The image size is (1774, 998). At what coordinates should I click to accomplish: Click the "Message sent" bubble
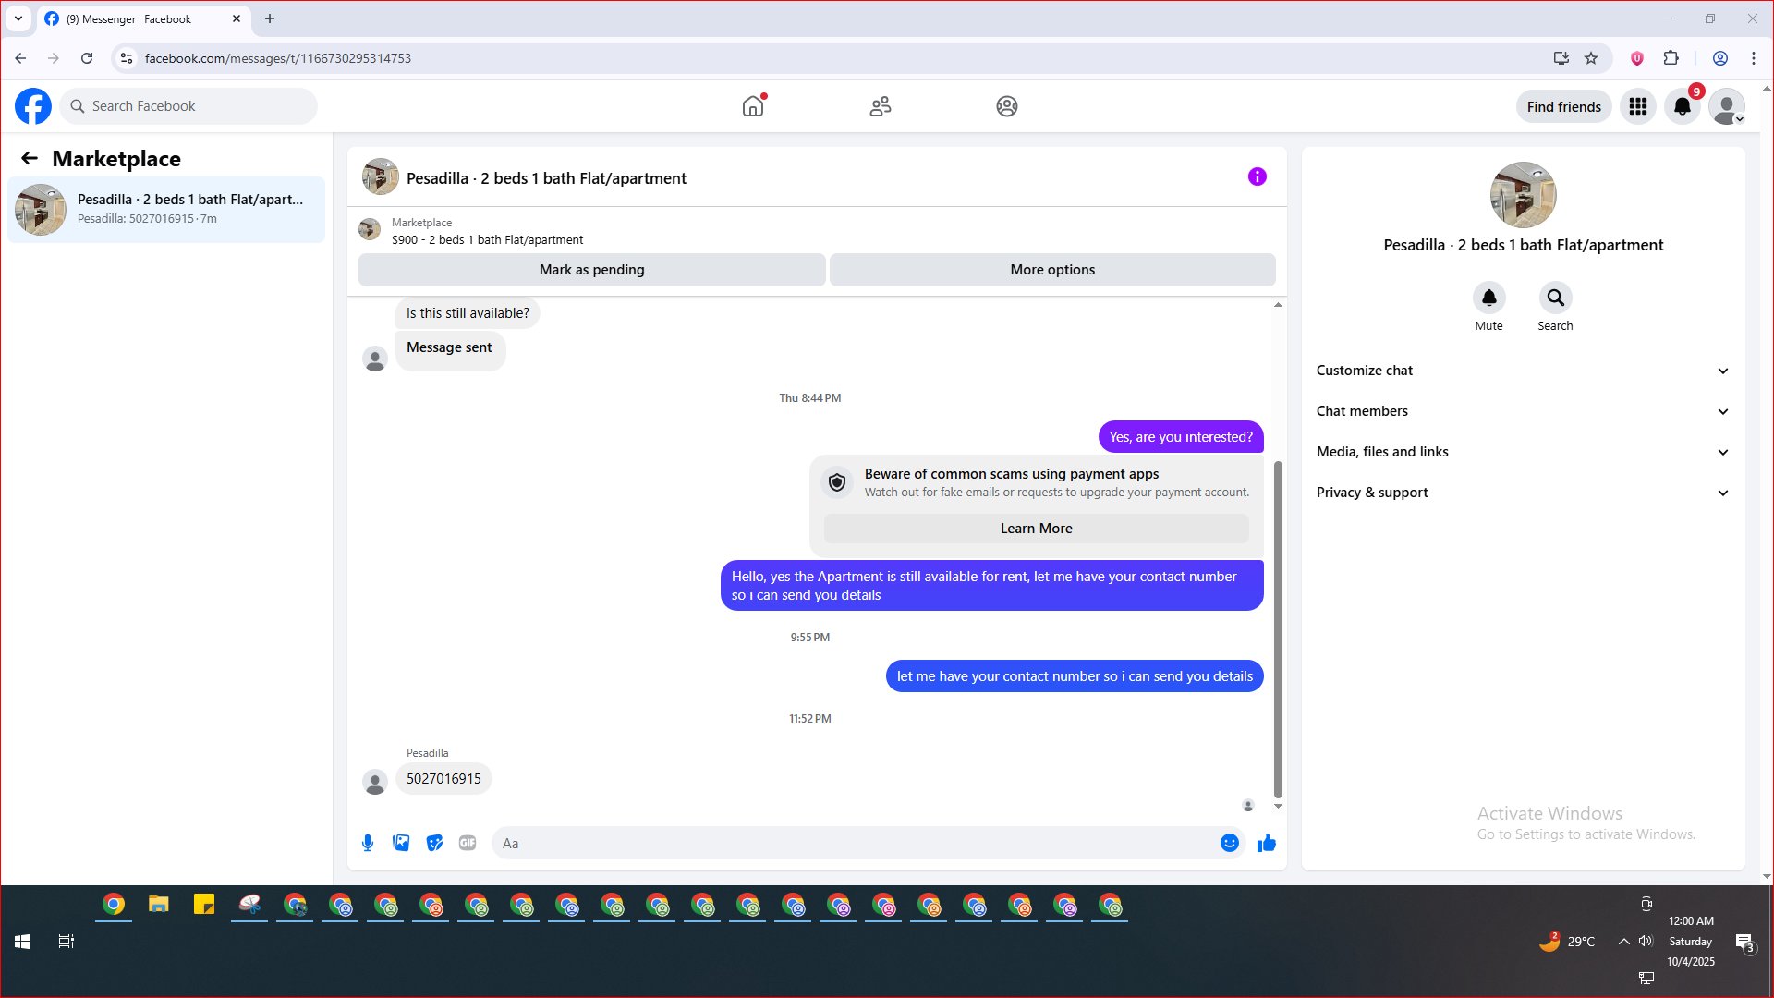click(x=450, y=350)
